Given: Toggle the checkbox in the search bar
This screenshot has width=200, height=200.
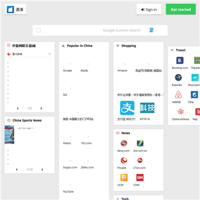Looking at the screenshot, I should pyautogui.click(x=38, y=30).
